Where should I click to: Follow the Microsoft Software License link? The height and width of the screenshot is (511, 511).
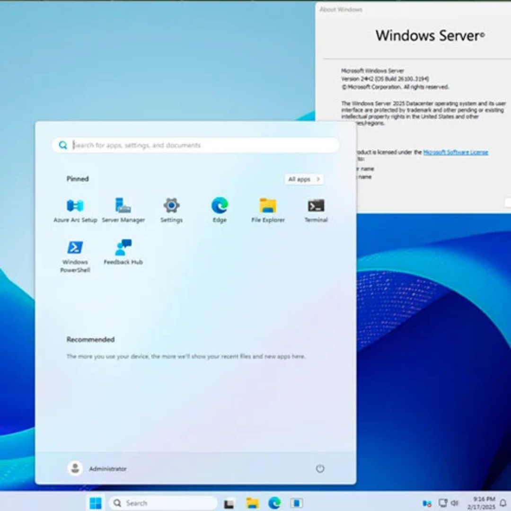(x=455, y=152)
